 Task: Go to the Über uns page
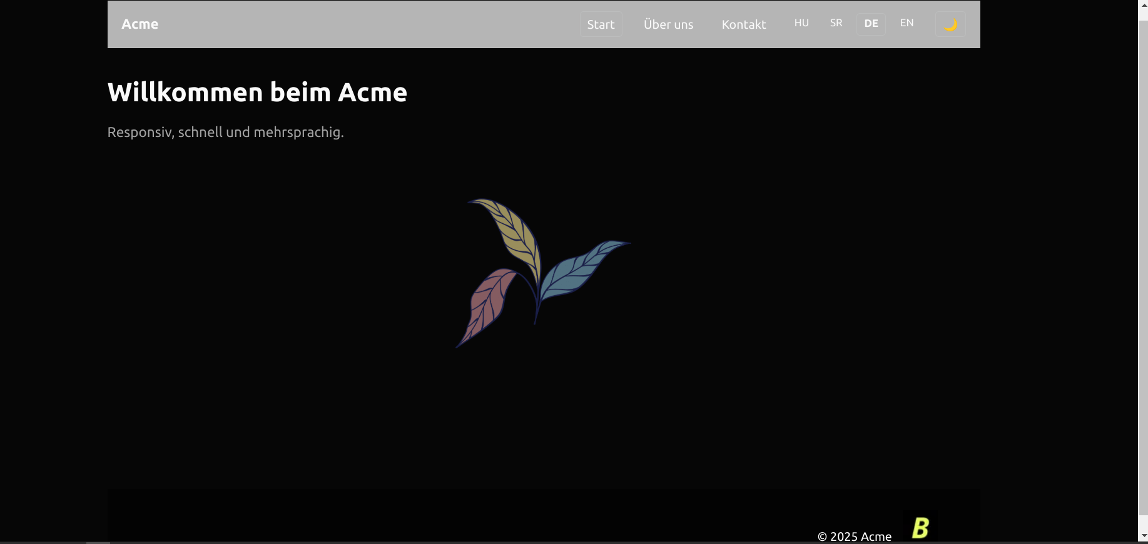668,24
